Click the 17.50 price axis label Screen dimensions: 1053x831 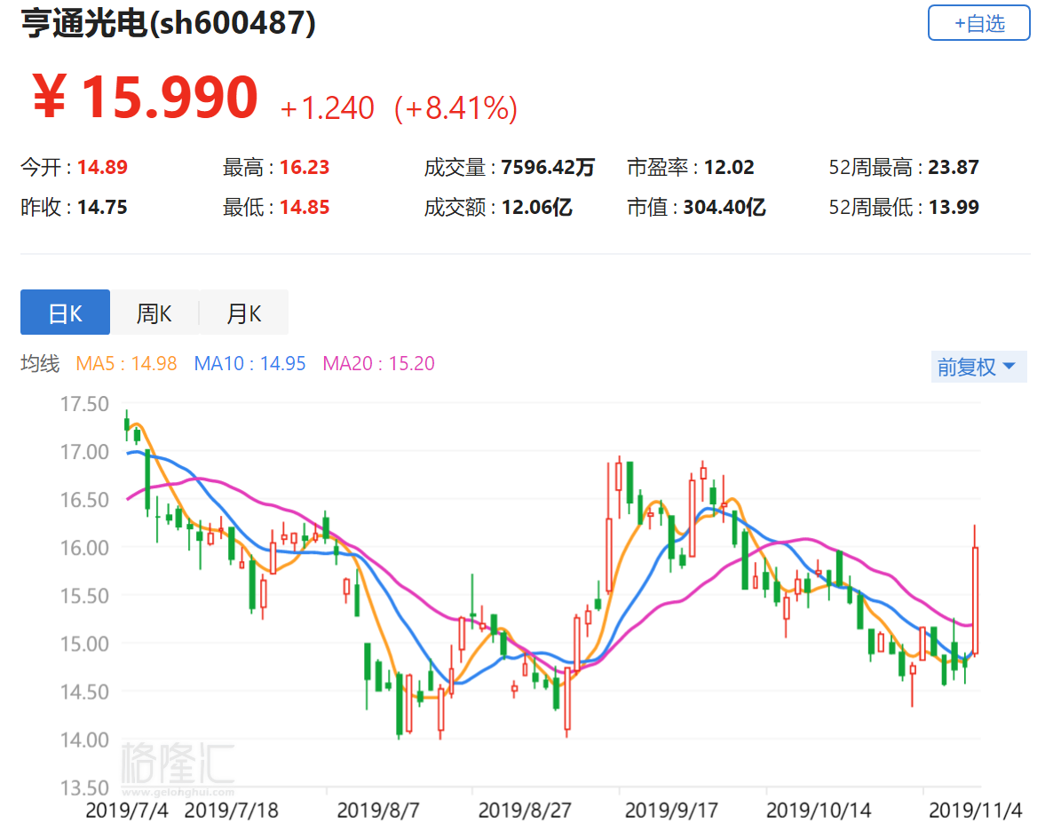click(84, 404)
